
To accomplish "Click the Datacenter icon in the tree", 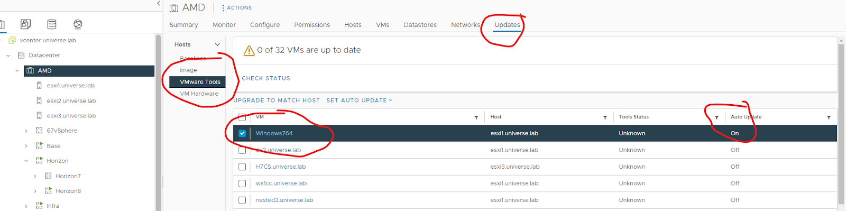I will coord(21,55).
